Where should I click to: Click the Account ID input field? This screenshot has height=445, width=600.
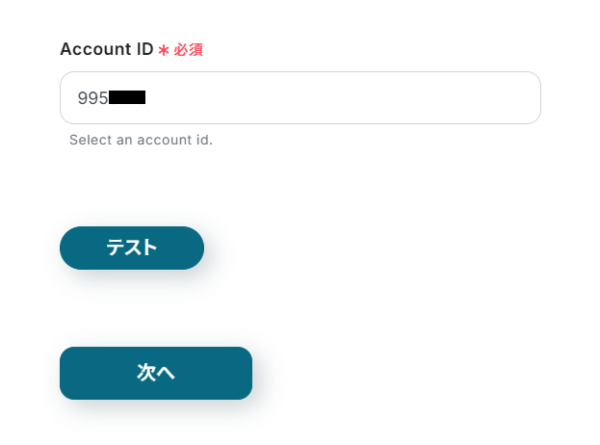coord(300,98)
